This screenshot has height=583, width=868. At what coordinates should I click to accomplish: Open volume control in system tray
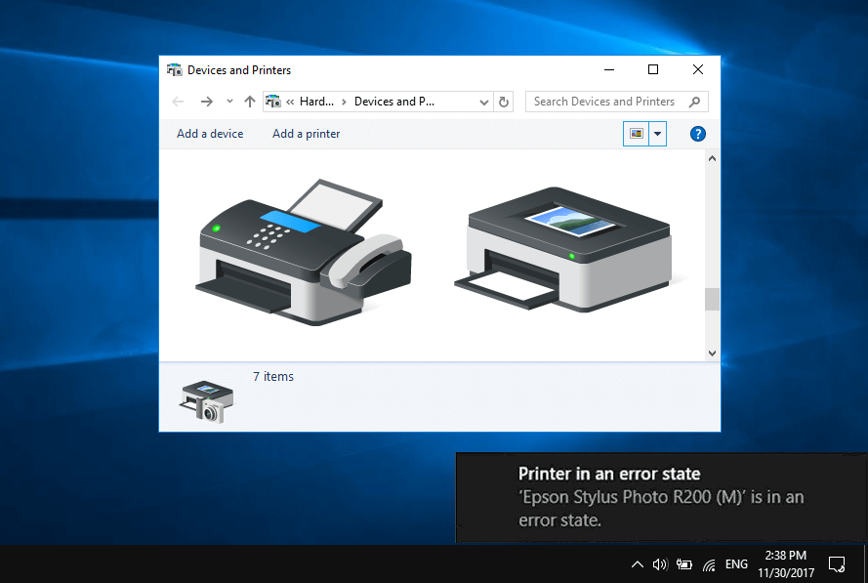tap(660, 564)
